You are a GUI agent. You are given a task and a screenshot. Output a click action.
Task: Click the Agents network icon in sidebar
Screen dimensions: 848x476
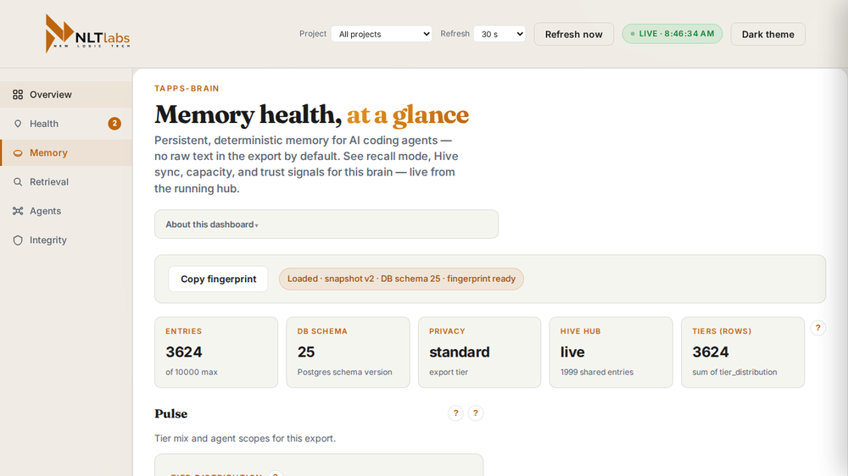[x=18, y=211]
